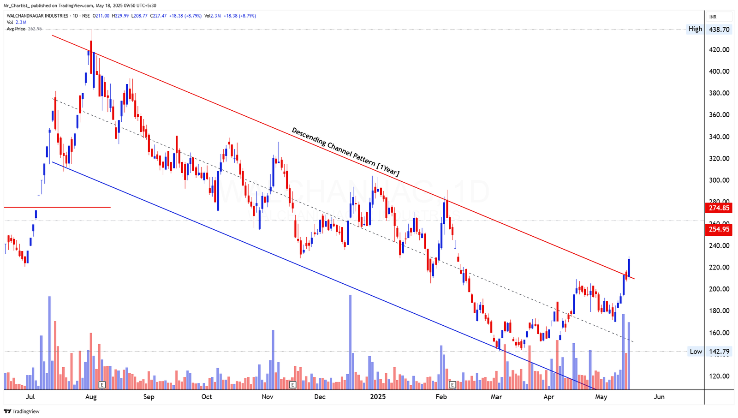Screen dimensions: 738x418
Task: Click the Avg Price 262.95 indicator label
Action: (x=24, y=29)
